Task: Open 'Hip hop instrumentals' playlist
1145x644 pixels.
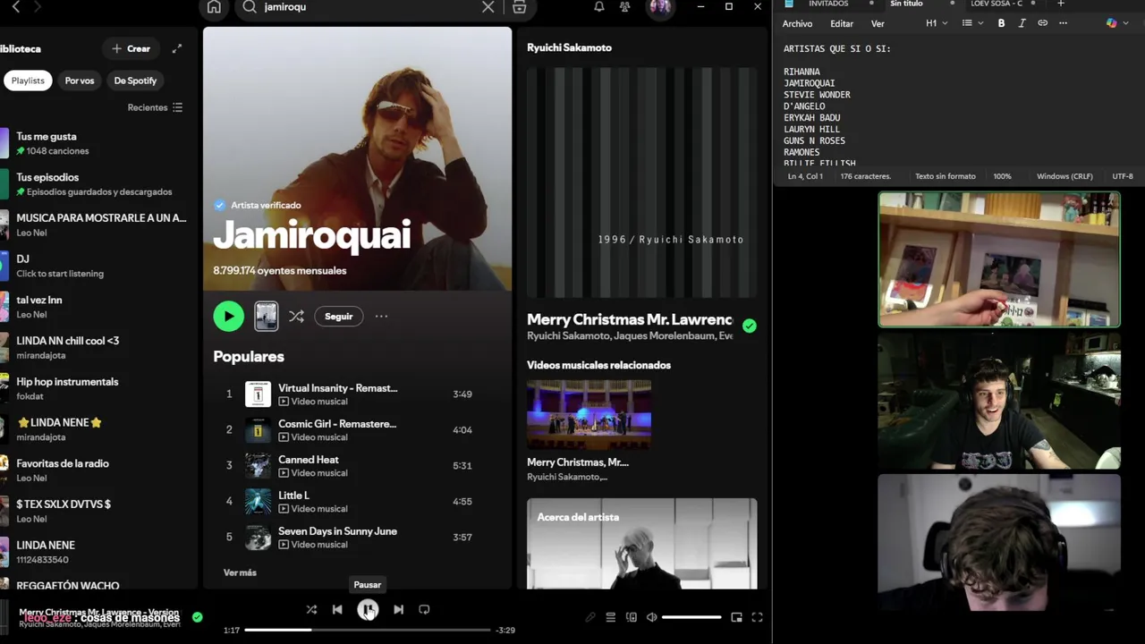Action: (94, 388)
